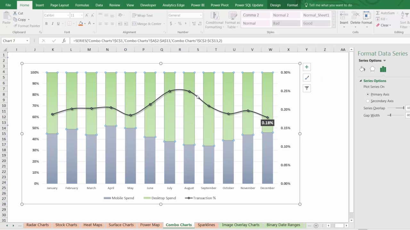Apply Accounting dollar number format
The height and width of the screenshot is (230, 410).
171,24
